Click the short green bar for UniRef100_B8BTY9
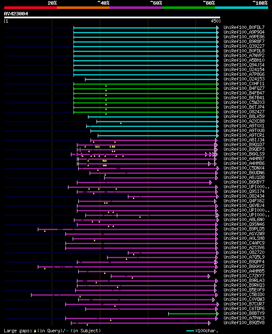The width and height of the screenshot is (272, 334). tap(193, 314)
